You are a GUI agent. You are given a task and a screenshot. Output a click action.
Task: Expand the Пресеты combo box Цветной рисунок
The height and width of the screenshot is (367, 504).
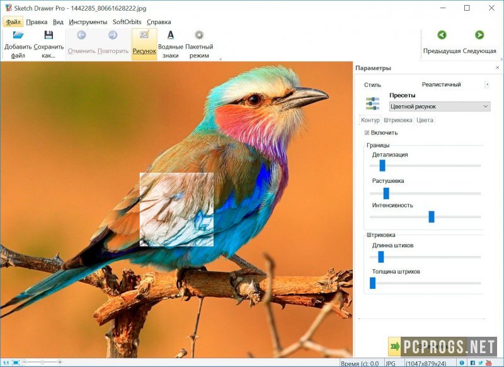click(x=440, y=107)
